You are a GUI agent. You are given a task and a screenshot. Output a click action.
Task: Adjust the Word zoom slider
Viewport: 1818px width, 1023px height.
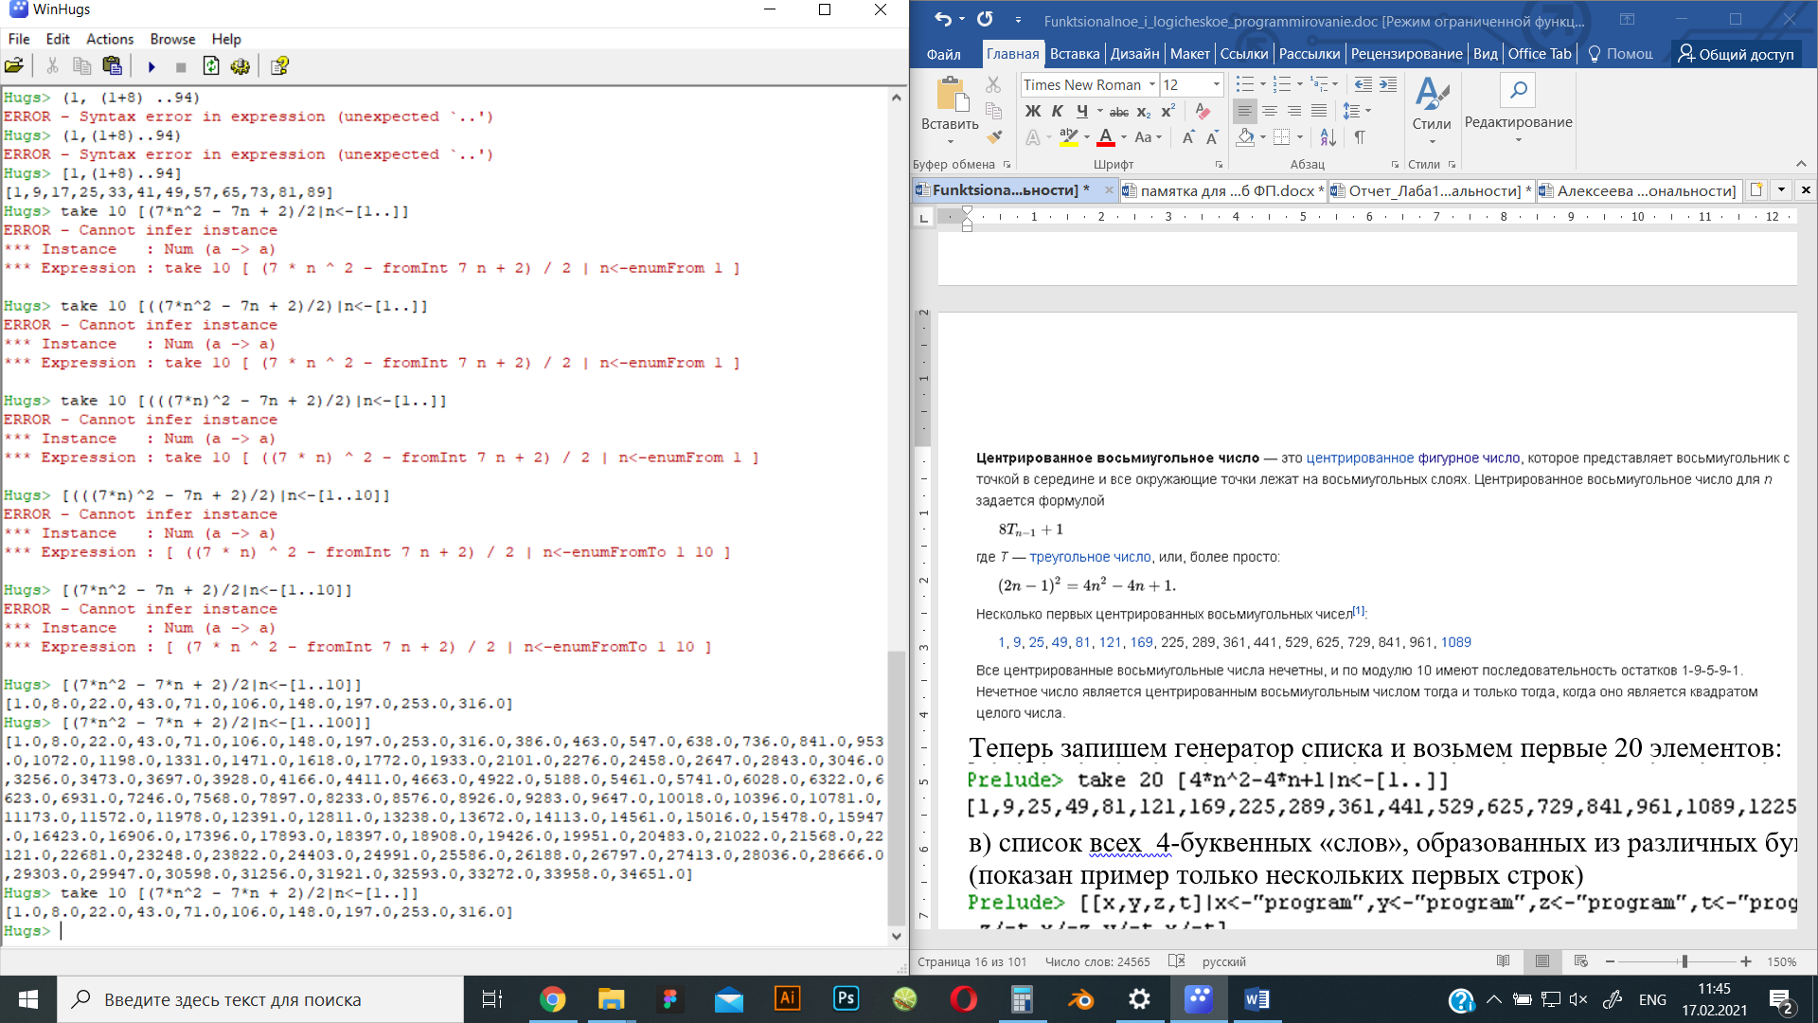(1684, 961)
